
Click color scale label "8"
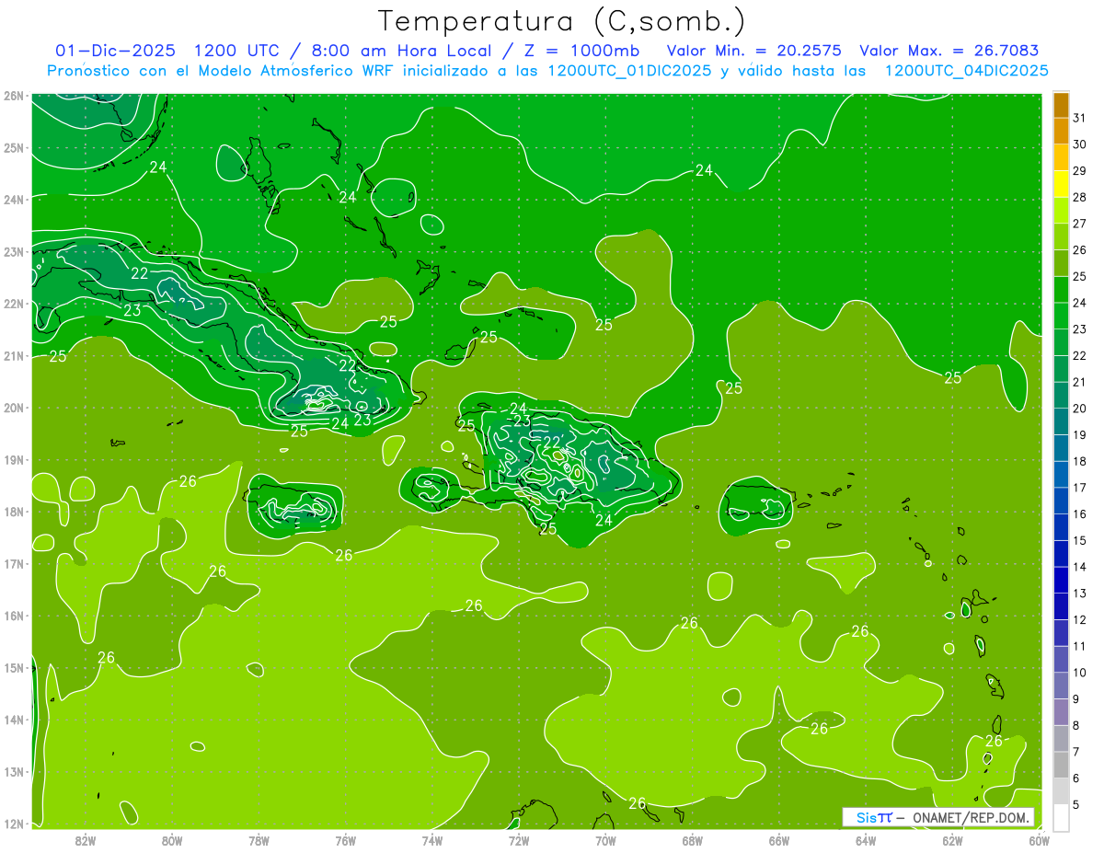coord(1076,725)
